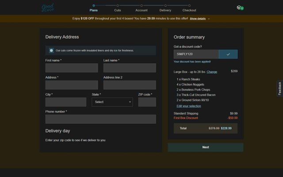Click the $228.99 total price
This screenshot has width=283, height=177.
coord(226,128)
